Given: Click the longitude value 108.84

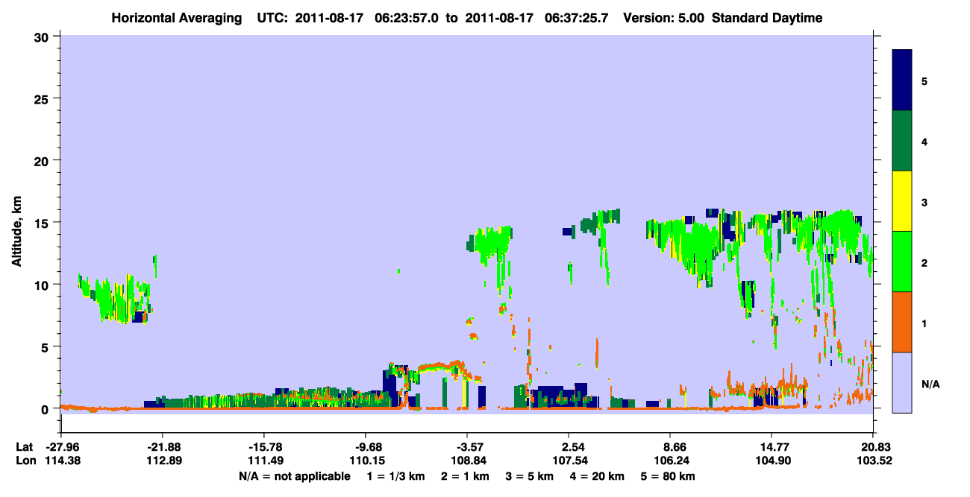Looking at the screenshot, I should pos(467,460).
